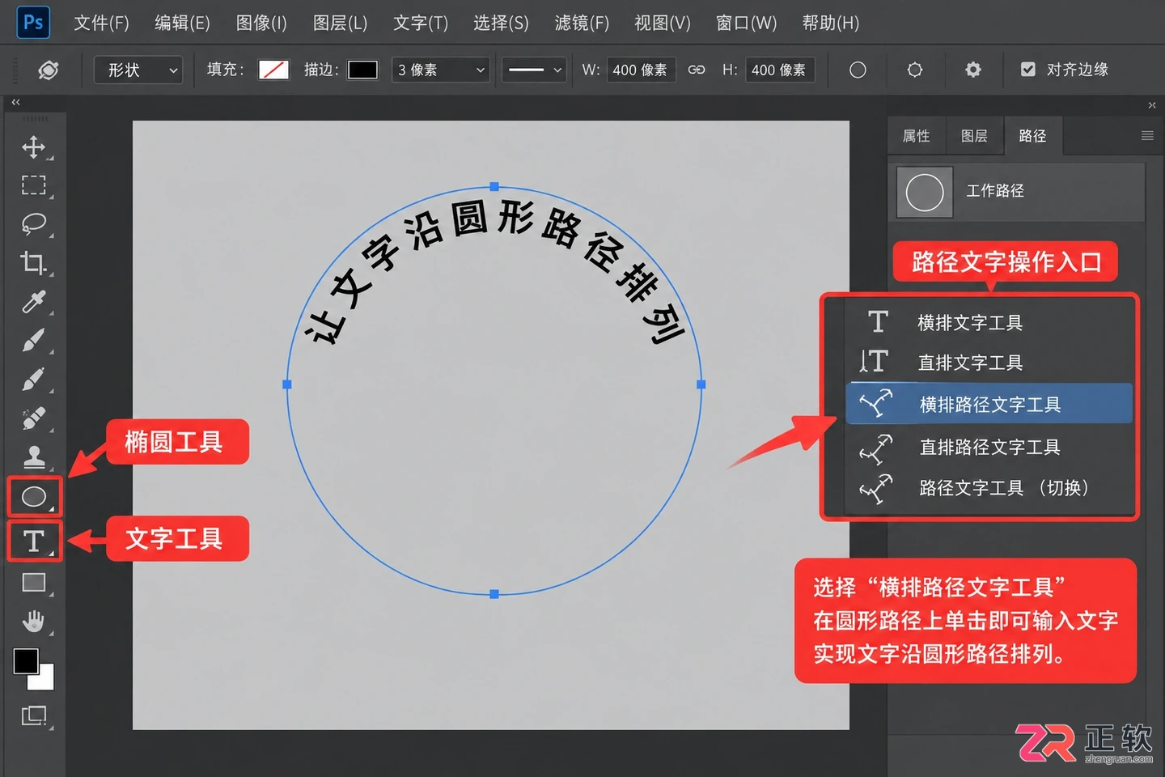The height and width of the screenshot is (777, 1165).
Task: Select the Type tool in toolbar
Action: pos(33,541)
